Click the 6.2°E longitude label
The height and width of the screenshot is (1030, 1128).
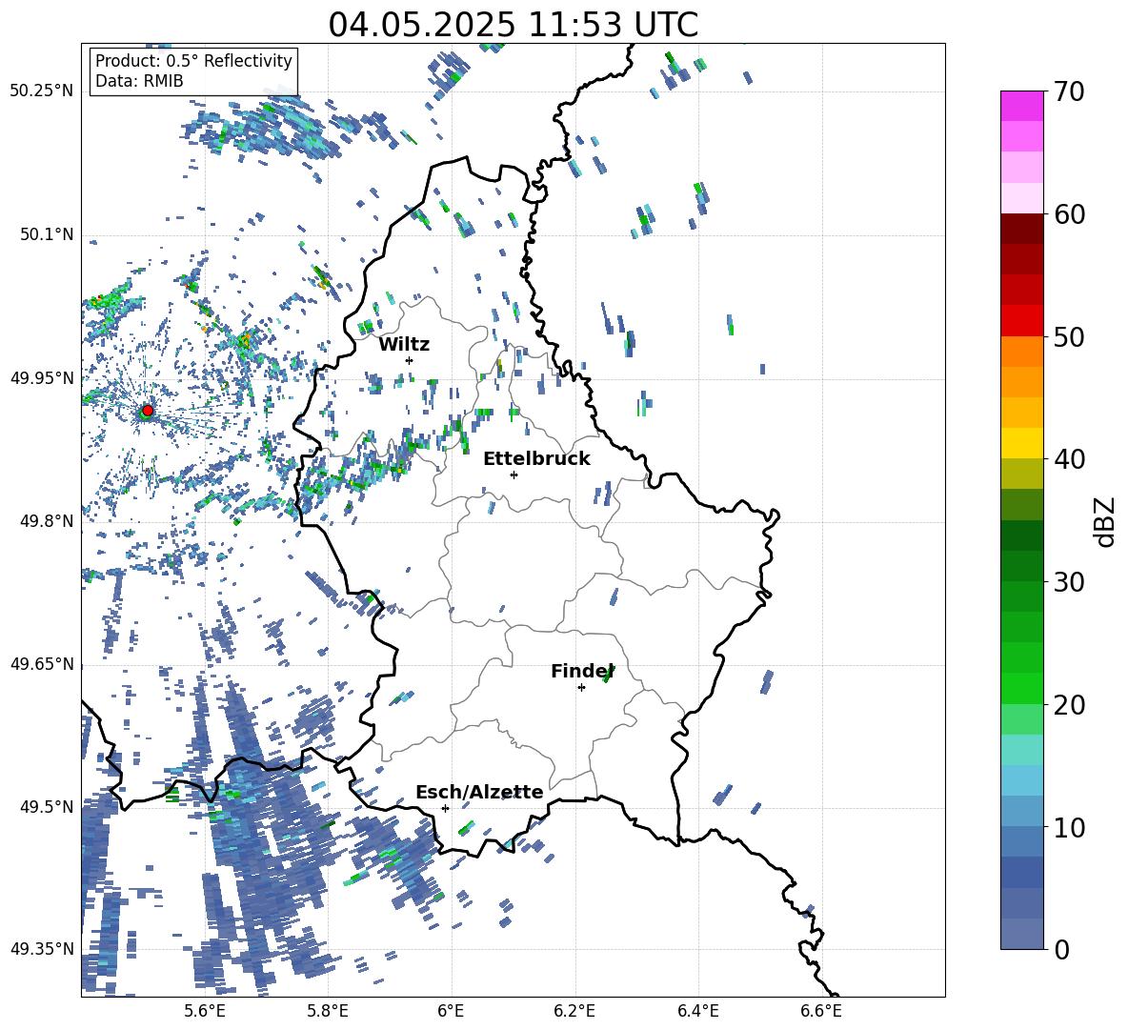coord(574,1011)
